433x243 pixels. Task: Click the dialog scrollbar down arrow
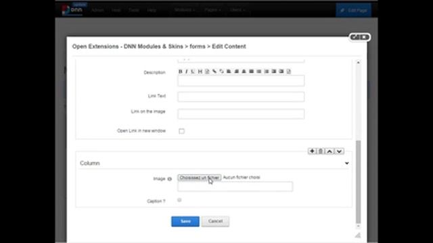(358, 226)
